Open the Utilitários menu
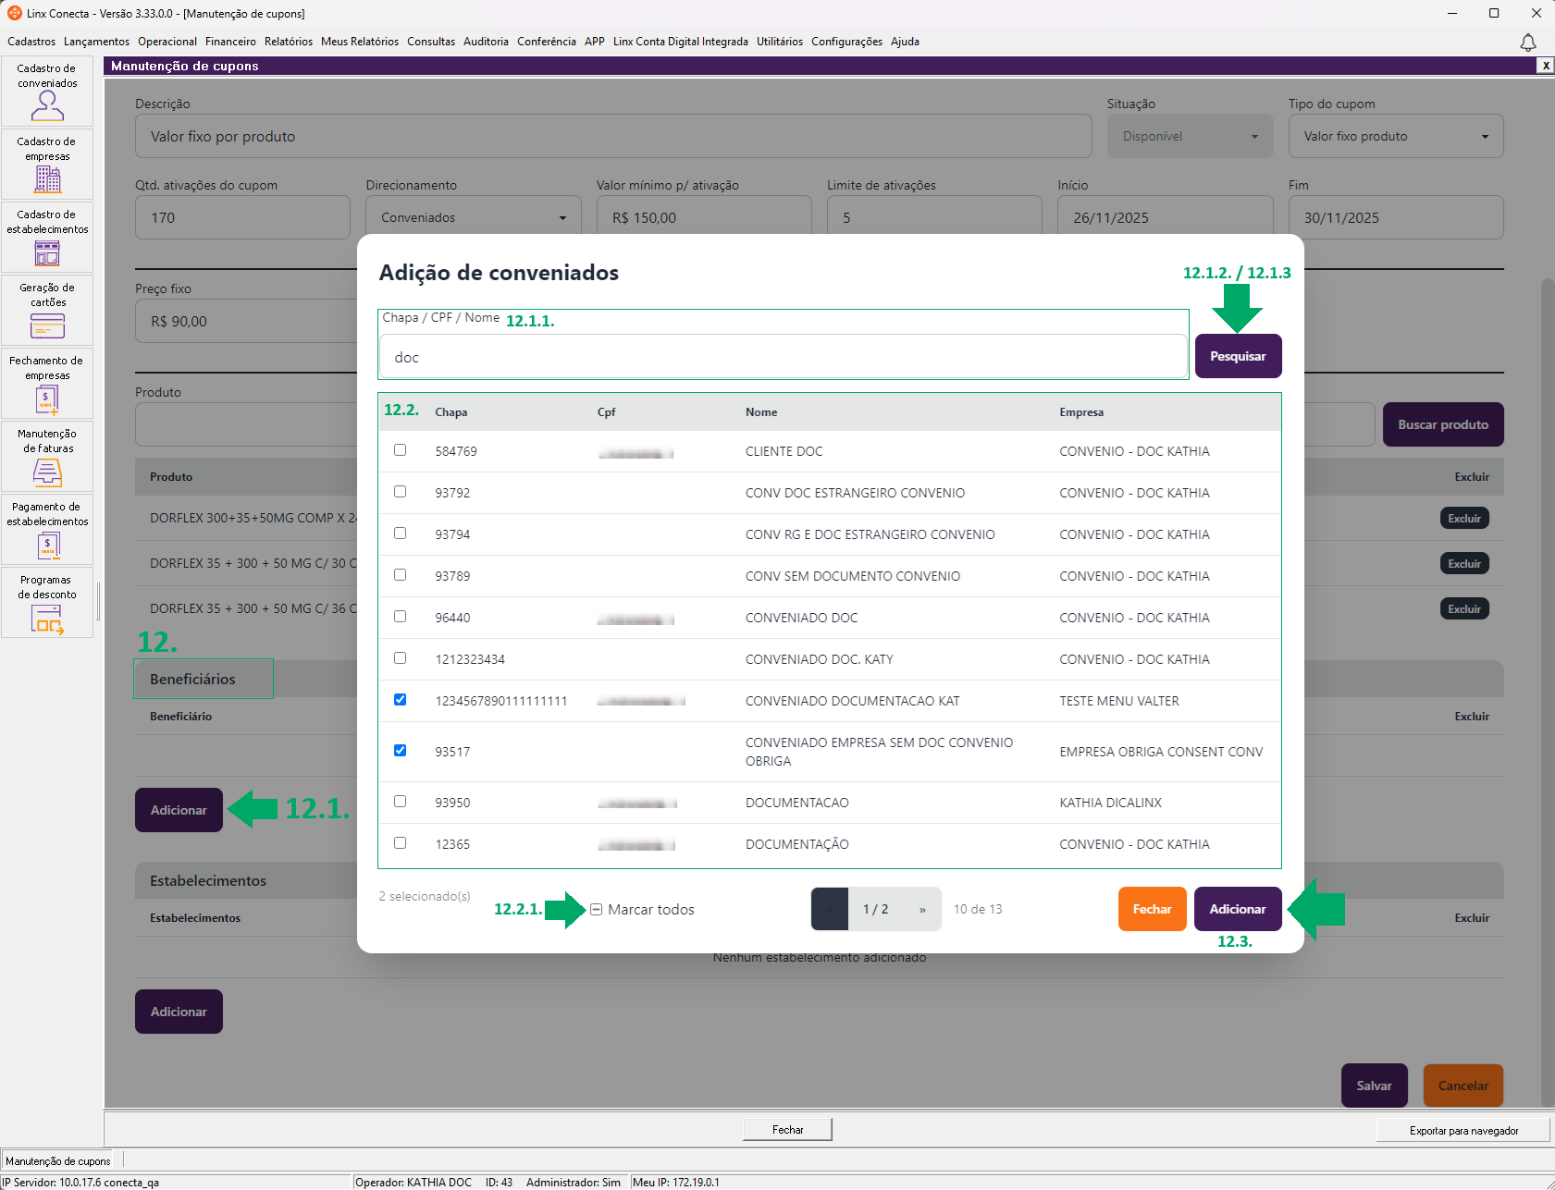The width and height of the screenshot is (1555, 1190). [x=780, y=42]
